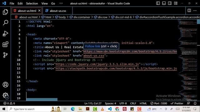Viewport: 200px width, 112px height.
Task: Open Google Chrome from taskbar
Action: (x=117, y=109)
